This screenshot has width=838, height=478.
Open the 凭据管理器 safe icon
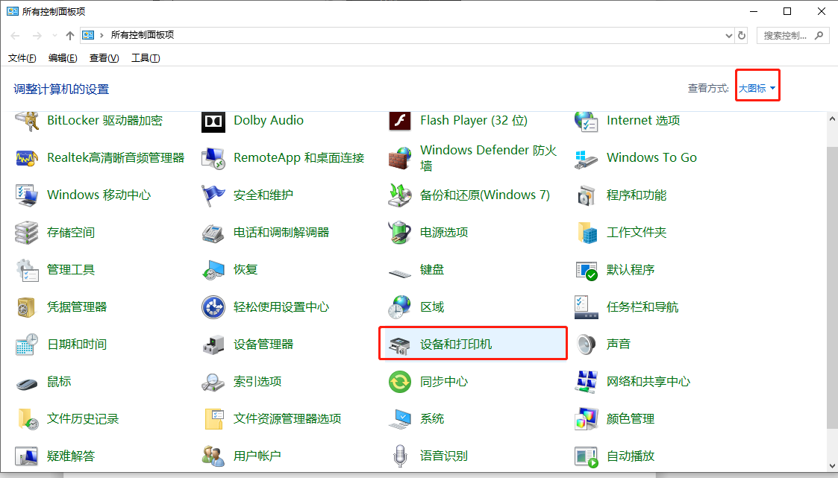point(26,308)
